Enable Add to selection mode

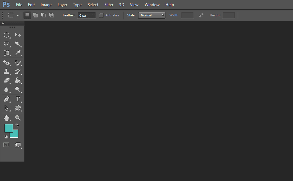click(35, 15)
